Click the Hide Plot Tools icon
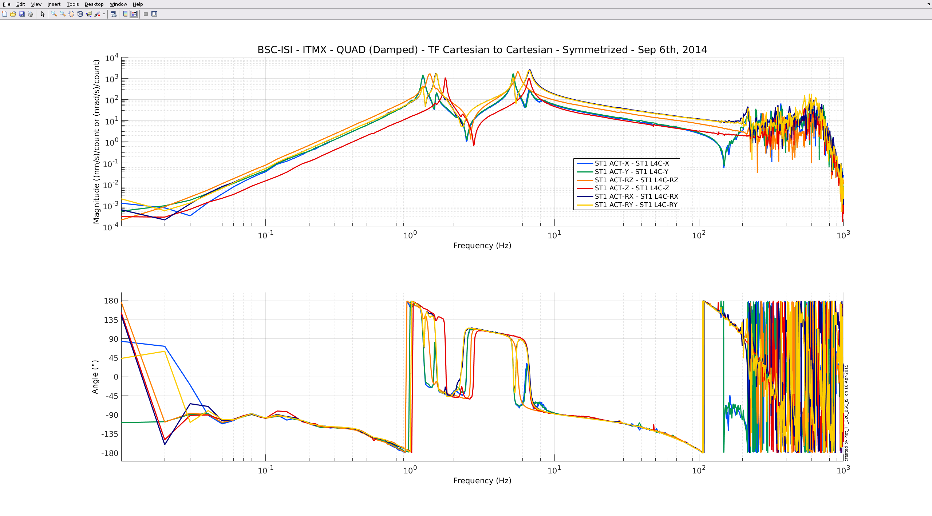932x516 pixels. (146, 14)
